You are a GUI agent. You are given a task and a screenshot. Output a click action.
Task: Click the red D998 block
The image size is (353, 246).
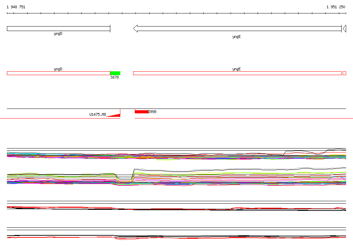(141, 112)
